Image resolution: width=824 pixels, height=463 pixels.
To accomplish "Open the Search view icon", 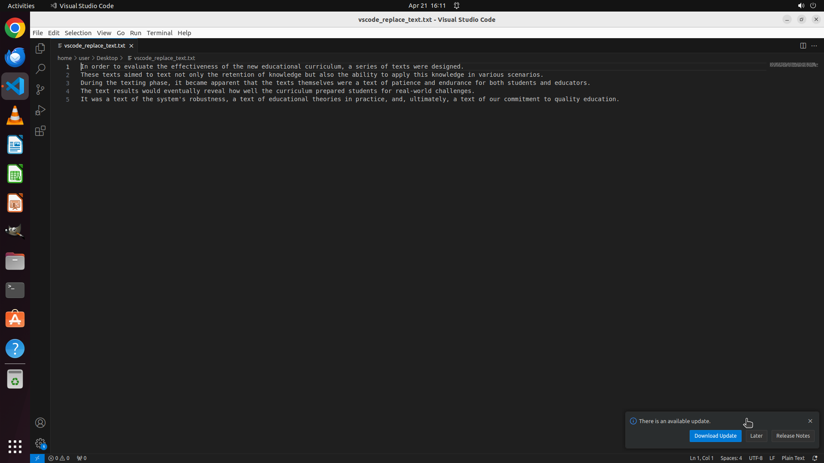I will click(40, 69).
